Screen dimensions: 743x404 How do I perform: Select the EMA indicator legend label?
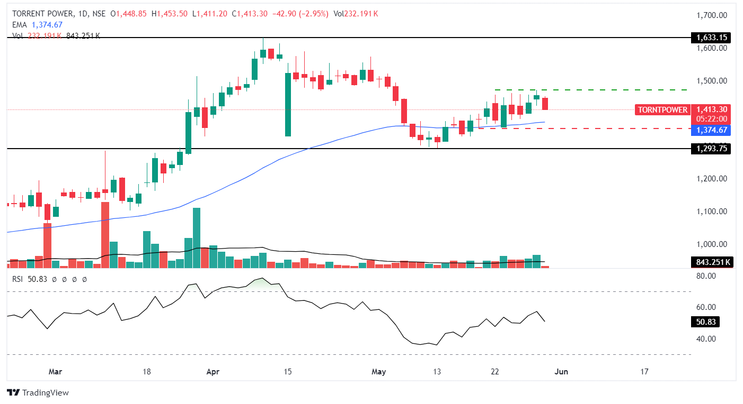[x=20, y=25]
